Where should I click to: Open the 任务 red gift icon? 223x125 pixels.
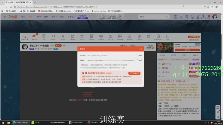[x=209, y=17]
